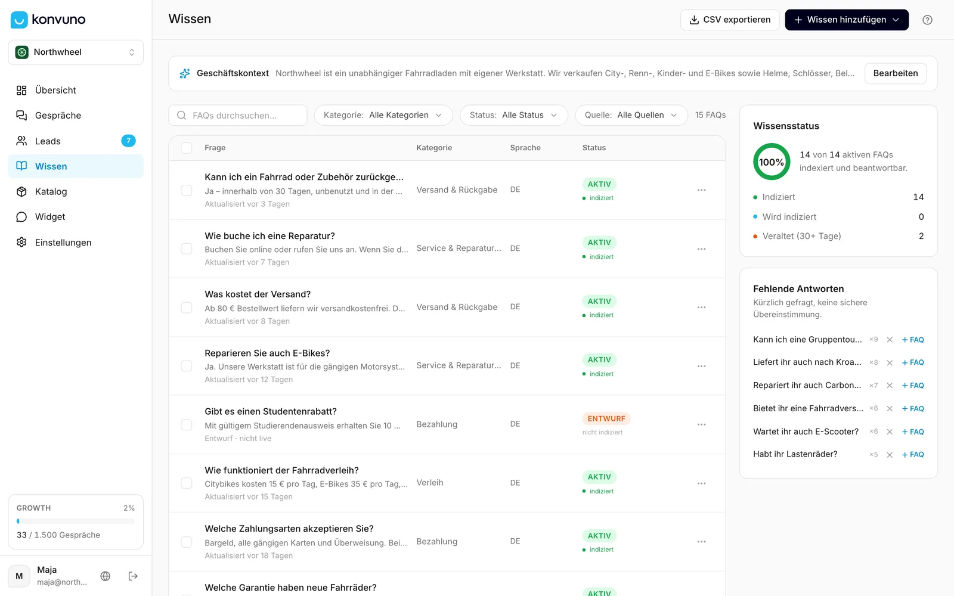Open the Status filter dropdown

tap(513, 115)
